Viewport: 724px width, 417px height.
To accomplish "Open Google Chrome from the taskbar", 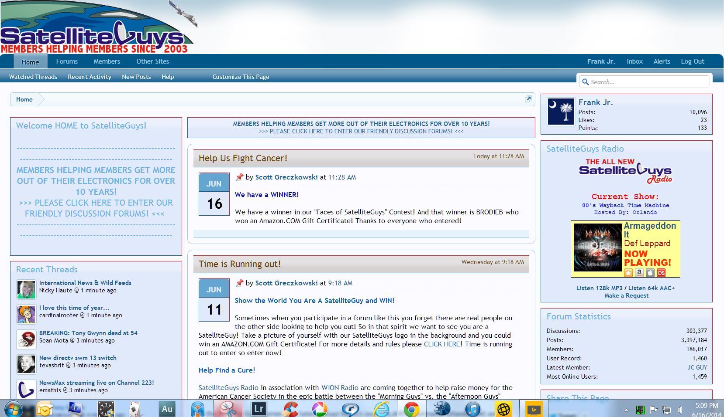I will 411,409.
